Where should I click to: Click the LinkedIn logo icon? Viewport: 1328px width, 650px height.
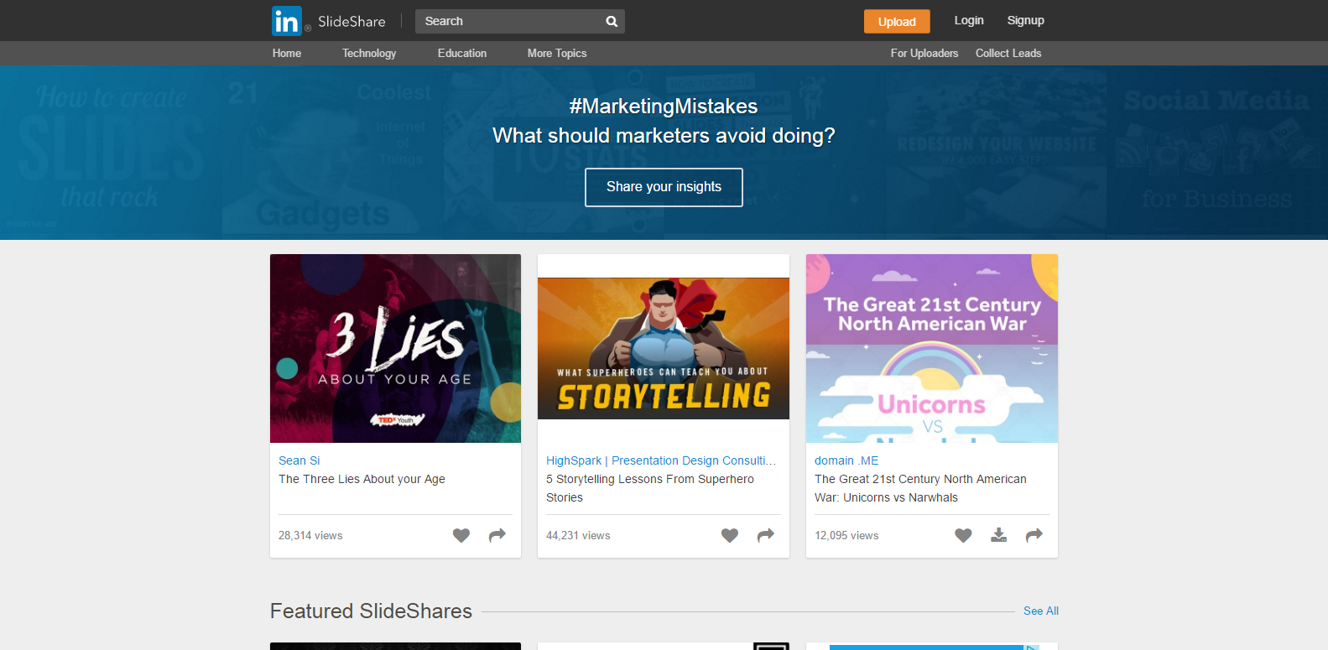(x=286, y=21)
